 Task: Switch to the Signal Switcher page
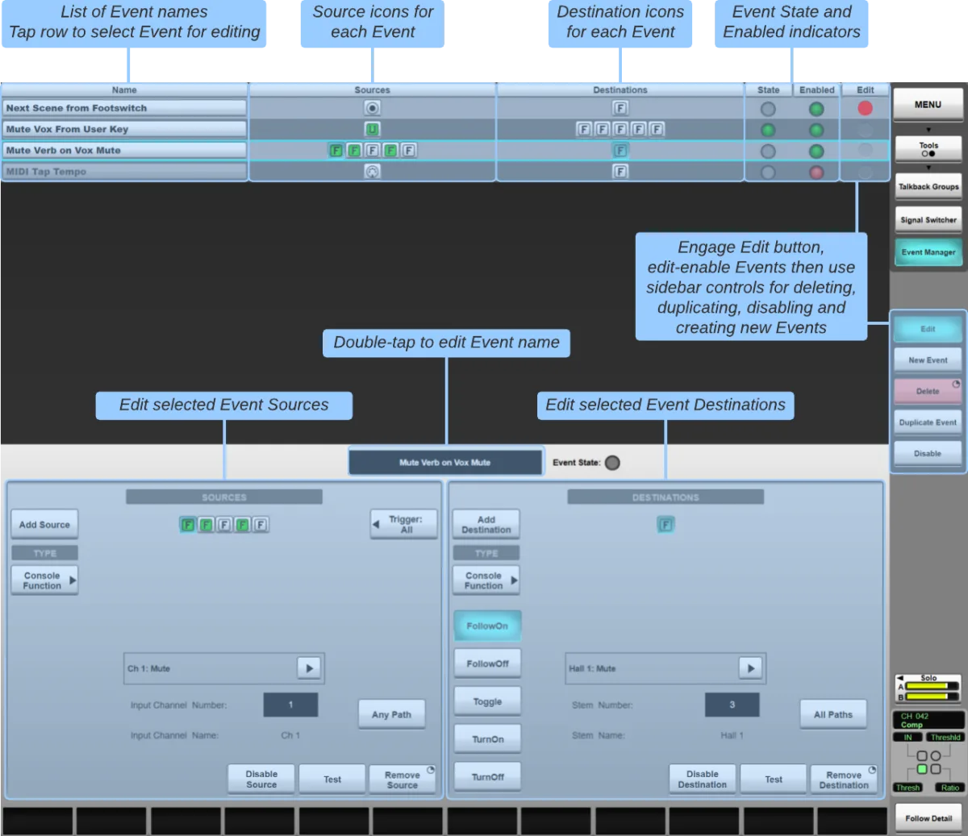click(928, 219)
